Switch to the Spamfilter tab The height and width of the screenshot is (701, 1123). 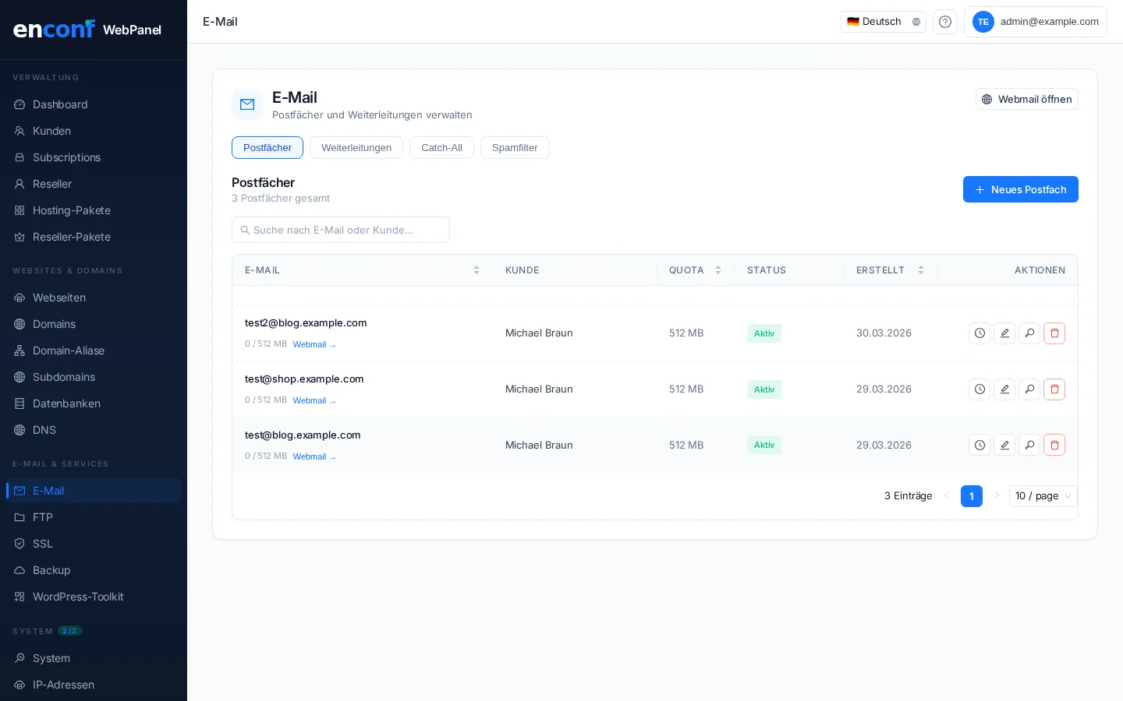point(515,148)
